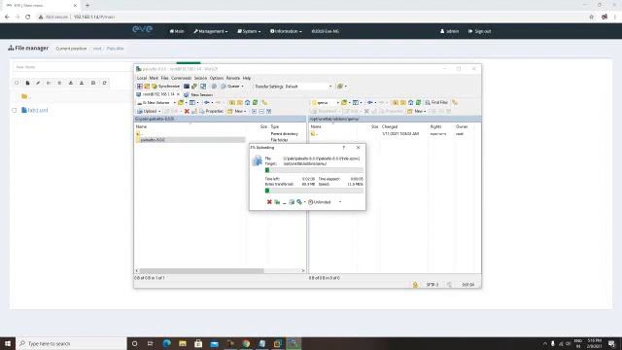622x350 pixels.
Task: Select the root@192.168.1.14 session tab
Action: tap(158, 94)
